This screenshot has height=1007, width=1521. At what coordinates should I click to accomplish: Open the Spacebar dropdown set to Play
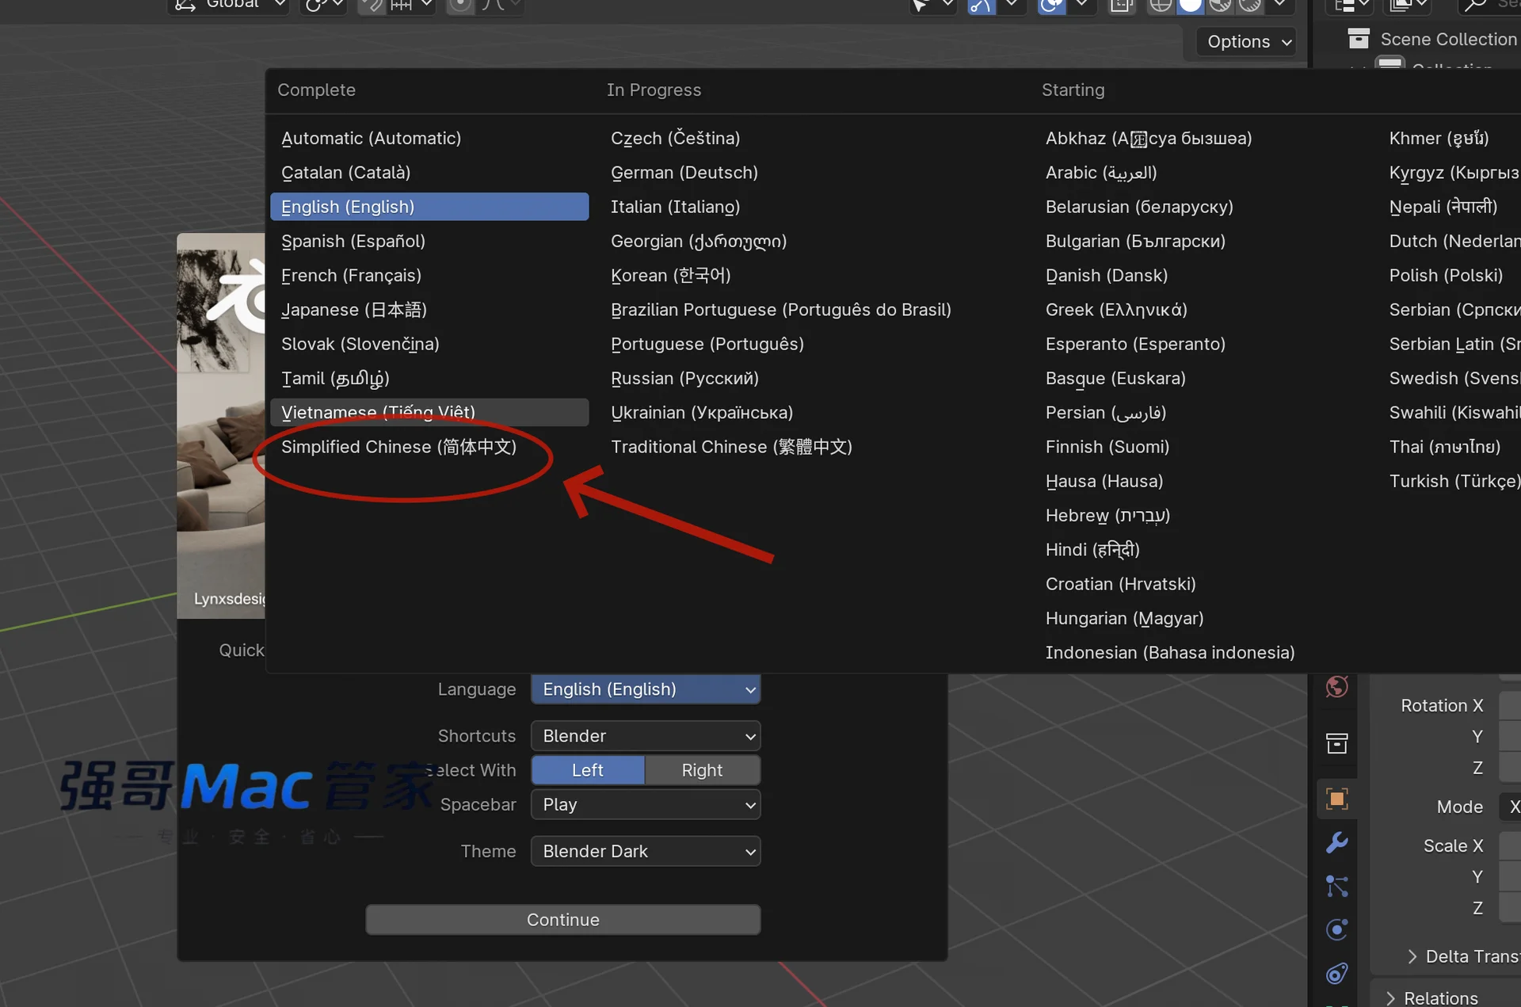pos(646,805)
